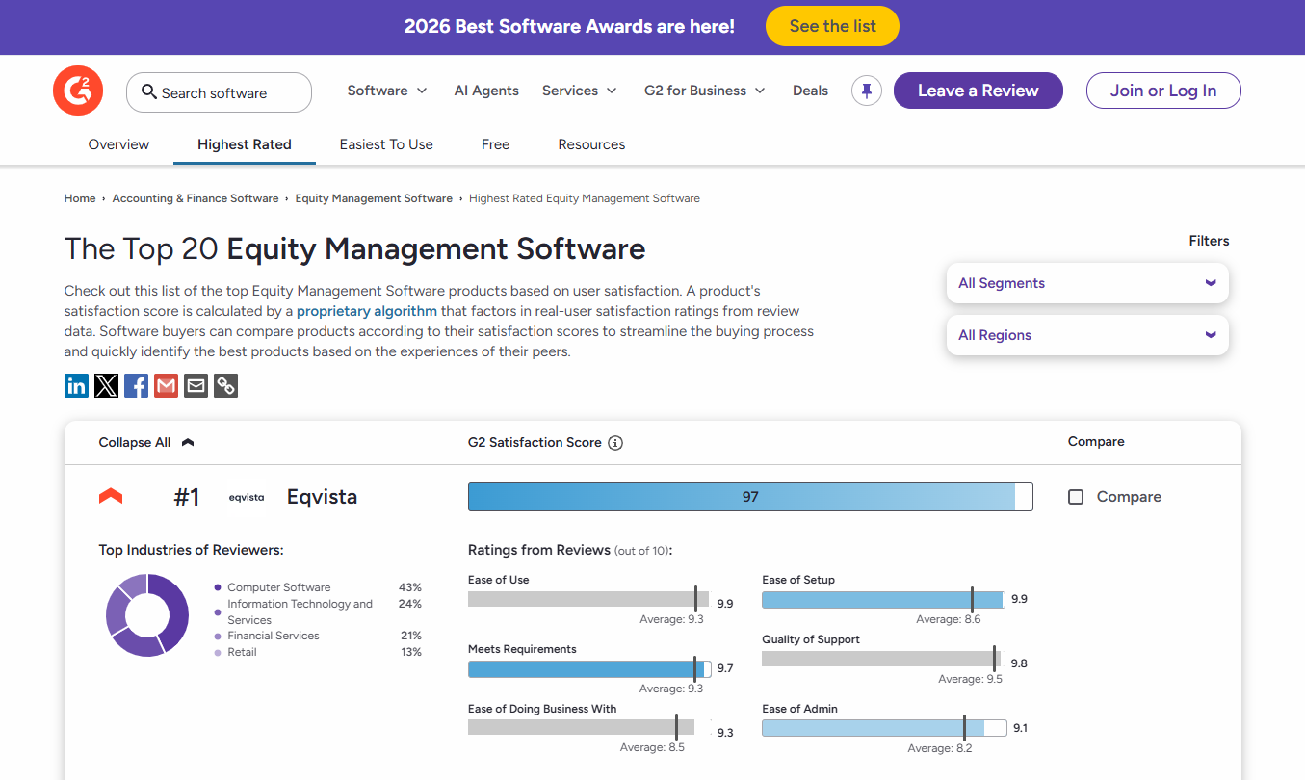Open the Overview tab
Viewport: 1305px width, 780px height.
pyautogui.click(x=118, y=144)
